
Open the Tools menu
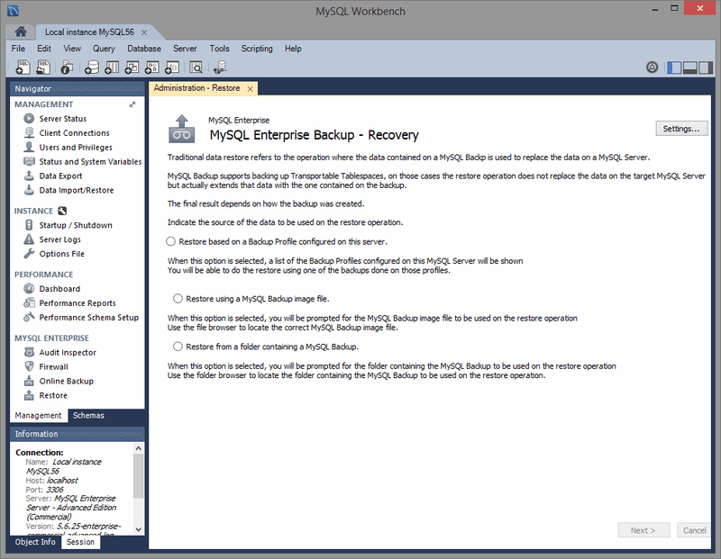[x=219, y=49]
